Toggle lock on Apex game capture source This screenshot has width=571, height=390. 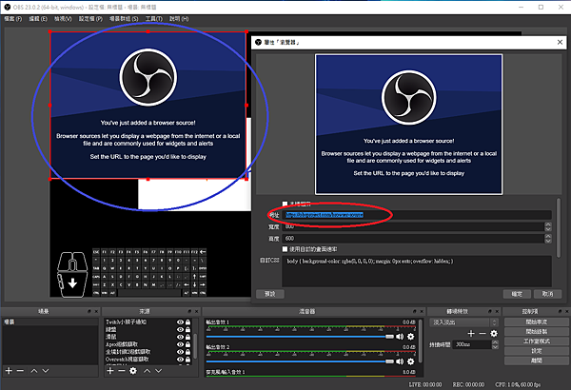point(187,344)
